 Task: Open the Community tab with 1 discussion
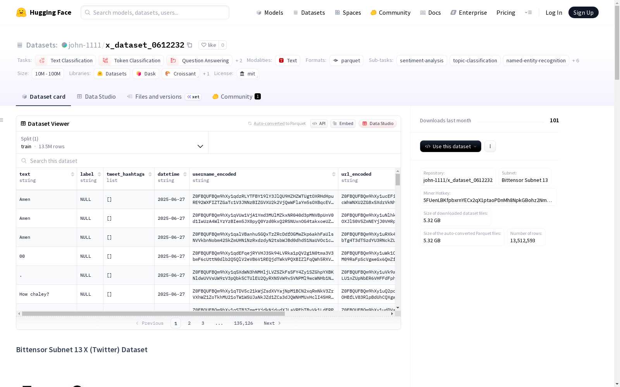point(236,97)
